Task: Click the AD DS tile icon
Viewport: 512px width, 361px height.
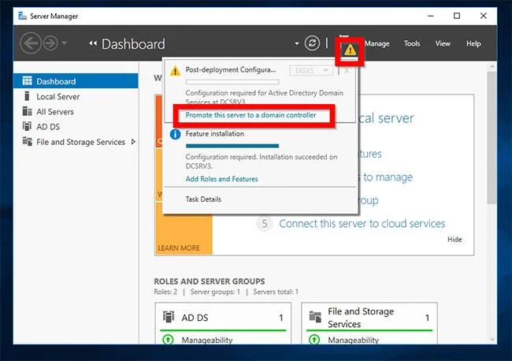Action: (x=169, y=317)
